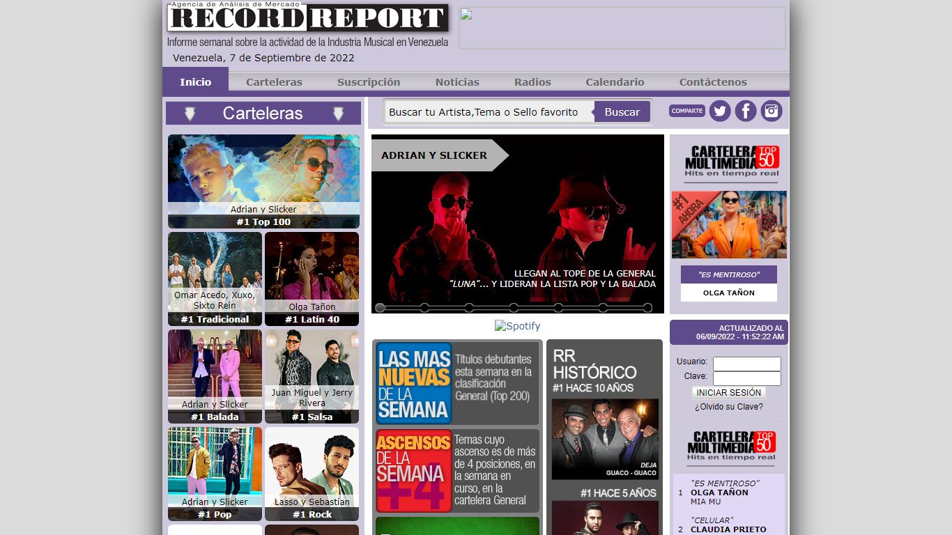This screenshot has height=535, width=952.
Task: Click left down arrow in Carteleras header
Action: [190, 114]
